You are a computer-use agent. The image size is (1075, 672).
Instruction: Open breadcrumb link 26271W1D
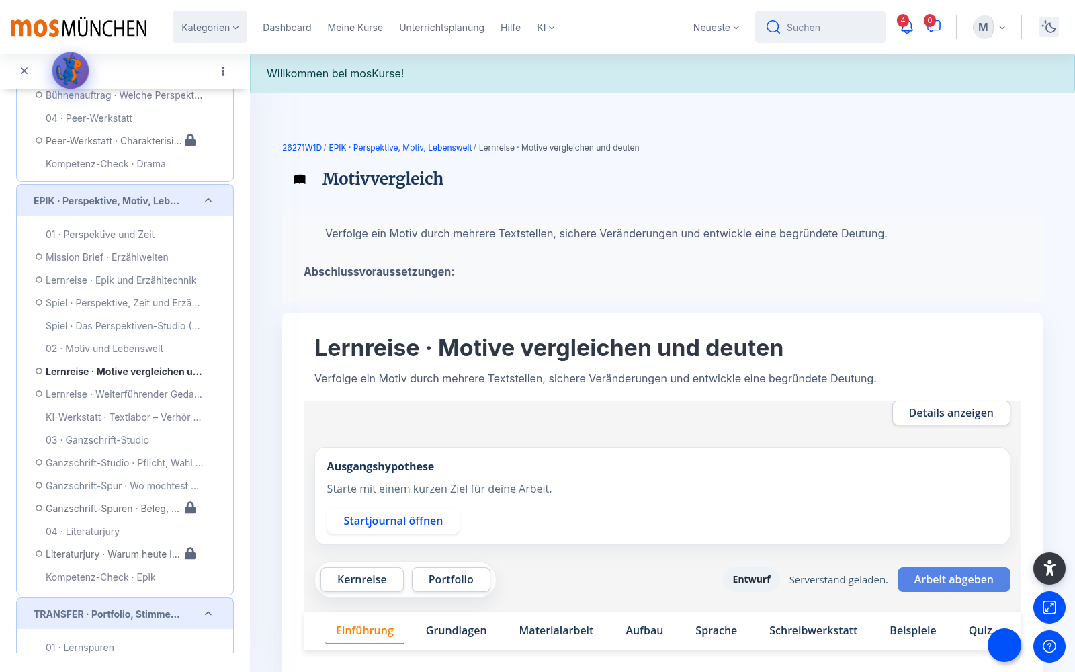tap(302, 148)
